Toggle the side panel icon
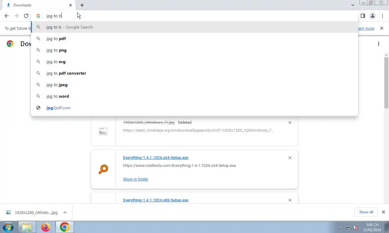 pyautogui.click(x=363, y=16)
